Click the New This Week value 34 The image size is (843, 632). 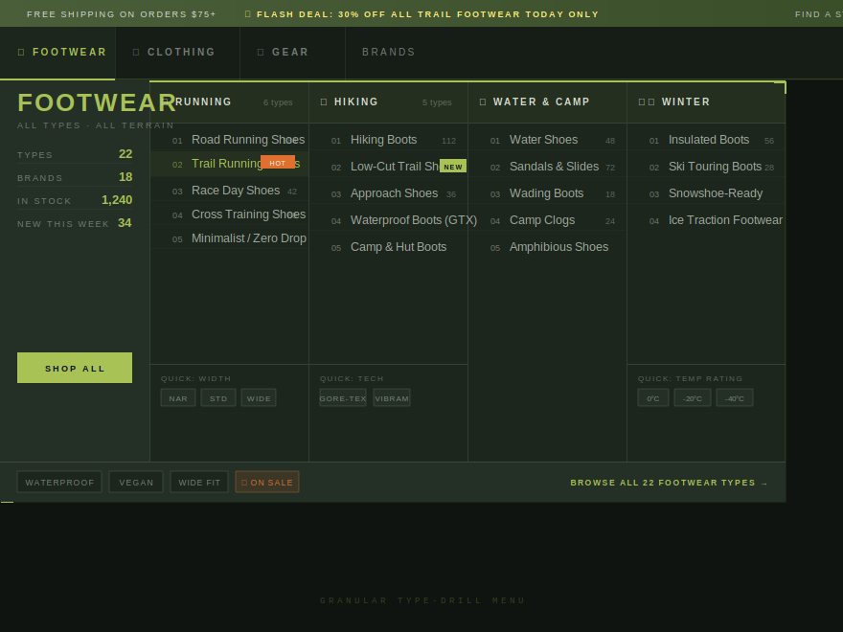pyautogui.click(x=125, y=223)
